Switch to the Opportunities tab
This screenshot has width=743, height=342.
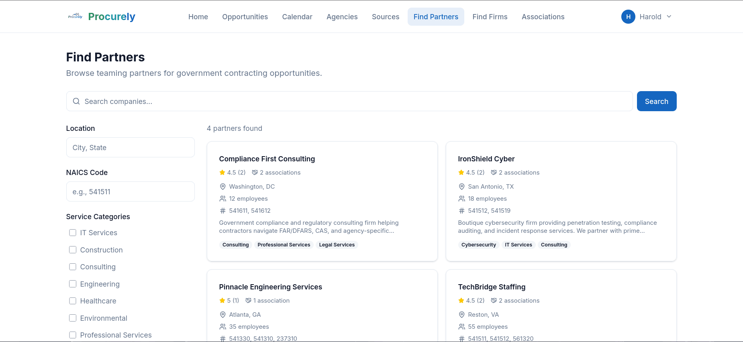[245, 16]
